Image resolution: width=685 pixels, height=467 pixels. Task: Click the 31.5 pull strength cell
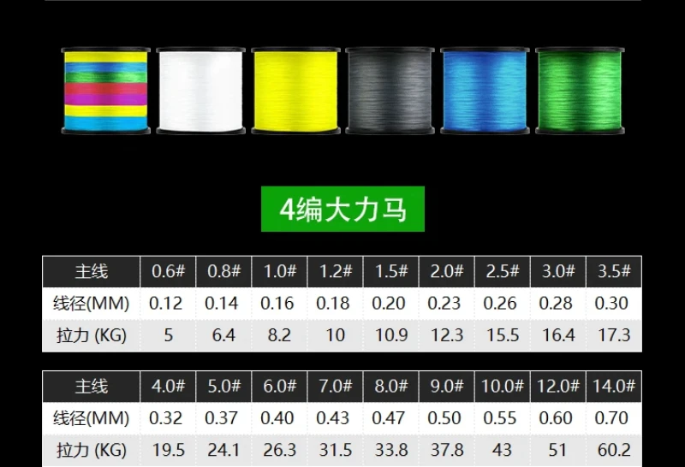click(x=335, y=450)
